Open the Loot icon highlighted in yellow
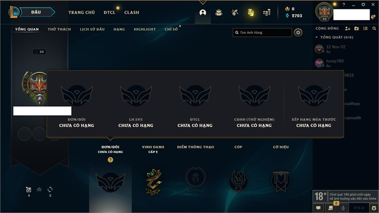This screenshot has height=213, width=379. click(251, 13)
